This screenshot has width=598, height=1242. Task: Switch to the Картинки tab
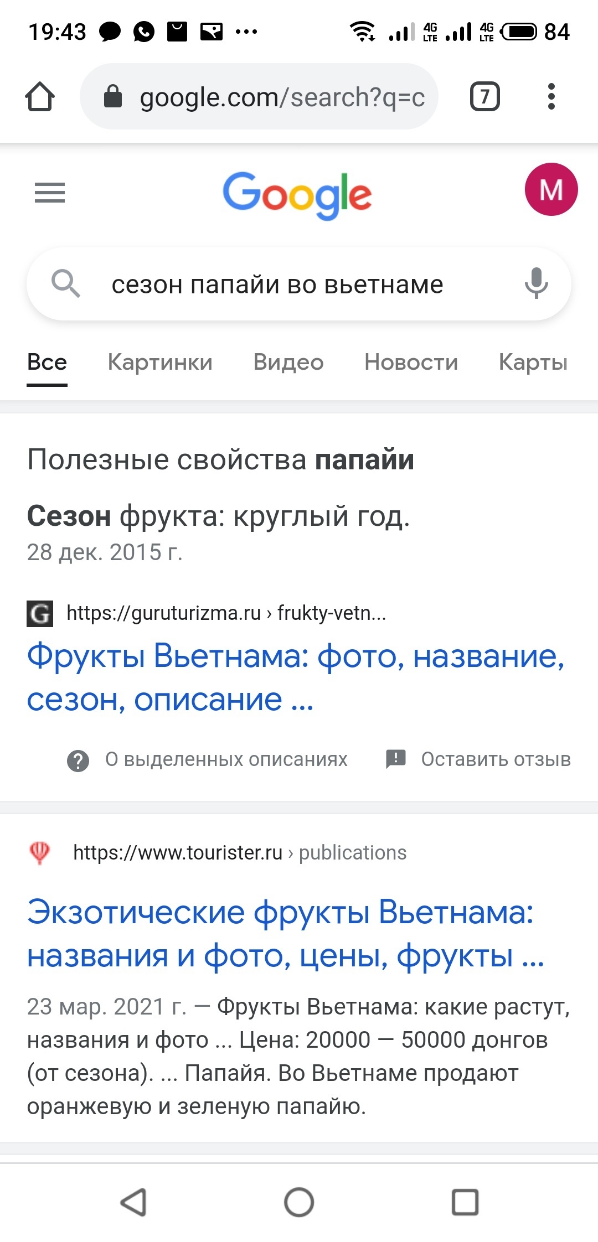point(160,363)
